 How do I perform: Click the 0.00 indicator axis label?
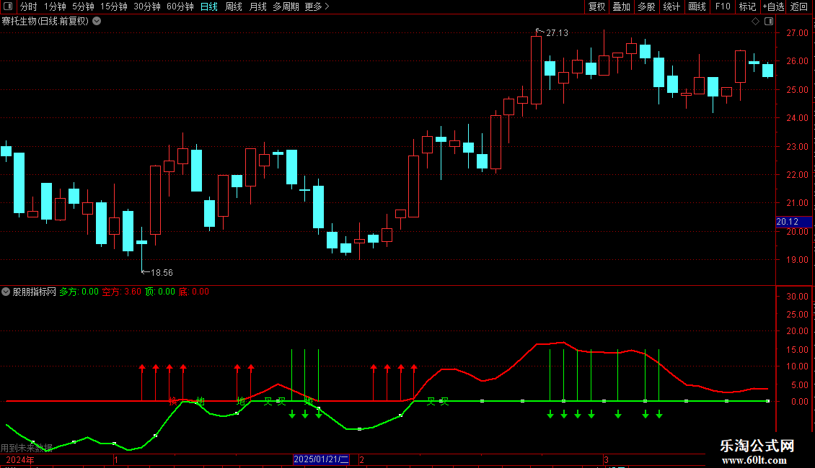pyautogui.click(x=799, y=402)
